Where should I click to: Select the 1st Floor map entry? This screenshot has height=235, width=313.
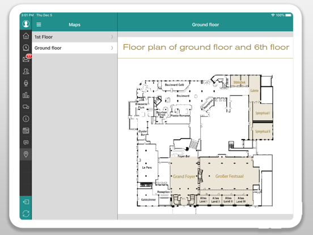tap(75, 37)
